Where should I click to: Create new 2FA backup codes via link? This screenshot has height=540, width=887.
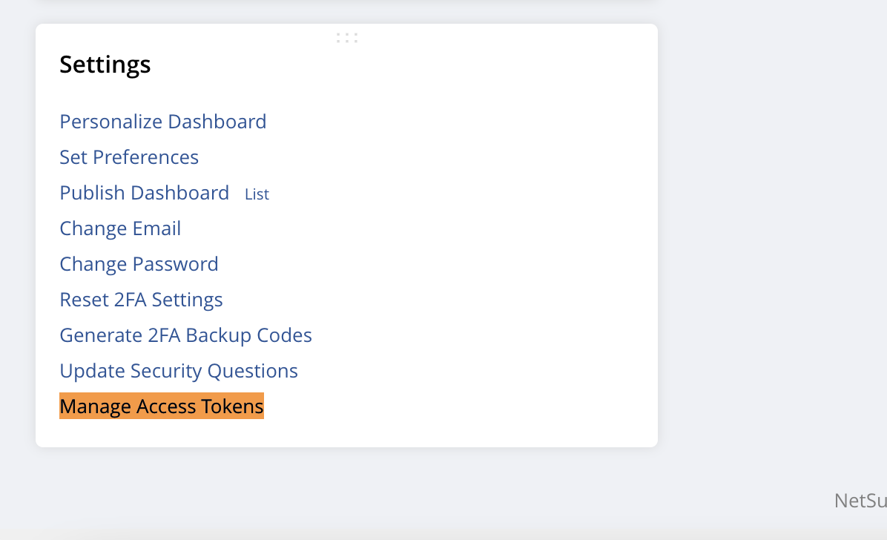coord(185,336)
